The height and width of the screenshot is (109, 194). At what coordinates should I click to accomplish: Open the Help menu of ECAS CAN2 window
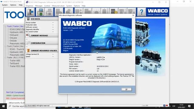tap(84, 6)
